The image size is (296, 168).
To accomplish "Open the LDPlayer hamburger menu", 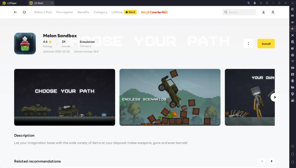I will pyautogui.click(x=261, y=3).
